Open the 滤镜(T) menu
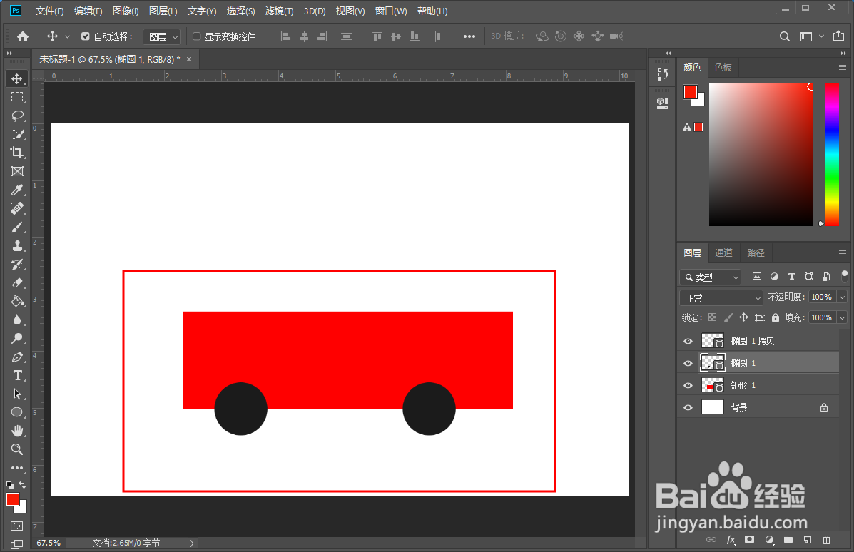 280,11
